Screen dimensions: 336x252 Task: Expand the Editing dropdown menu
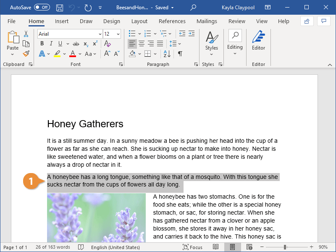(235, 42)
